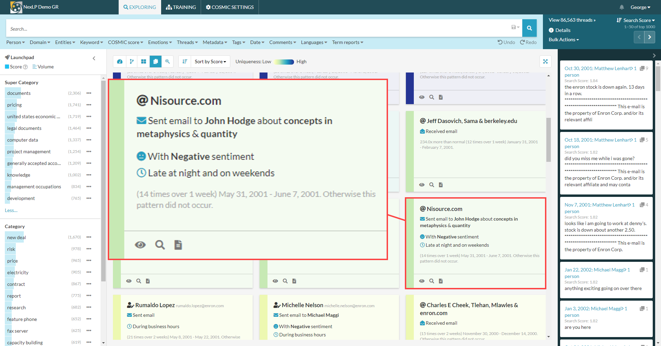This screenshot has width=661, height=346.
Task: Open the Search Score sort dropdown
Action: (x=636, y=20)
